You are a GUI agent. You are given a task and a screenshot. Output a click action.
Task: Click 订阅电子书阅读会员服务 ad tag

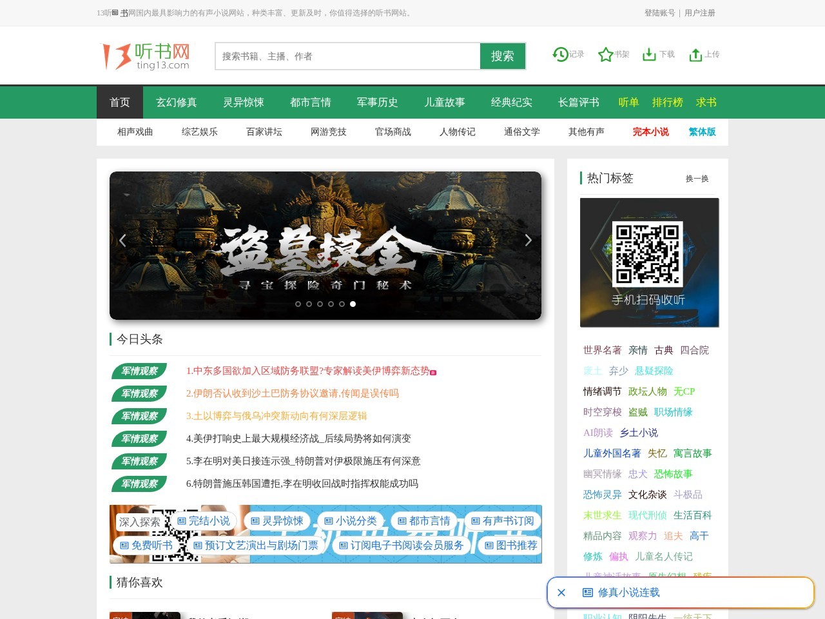401,545
